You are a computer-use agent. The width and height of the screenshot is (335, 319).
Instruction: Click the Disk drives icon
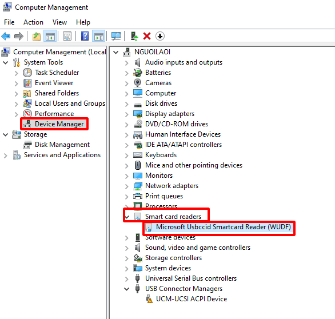point(138,105)
